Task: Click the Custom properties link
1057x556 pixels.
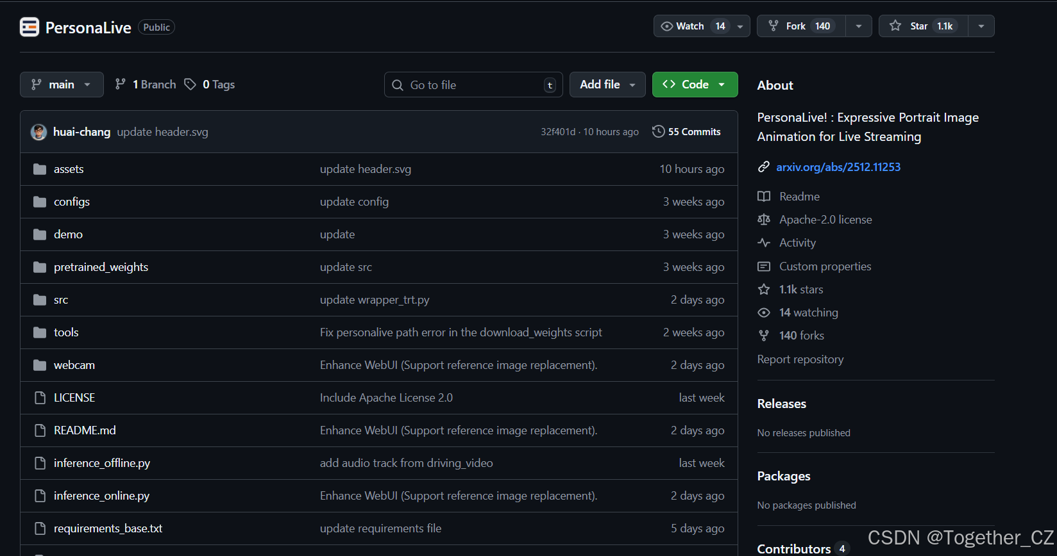Action: [825, 266]
